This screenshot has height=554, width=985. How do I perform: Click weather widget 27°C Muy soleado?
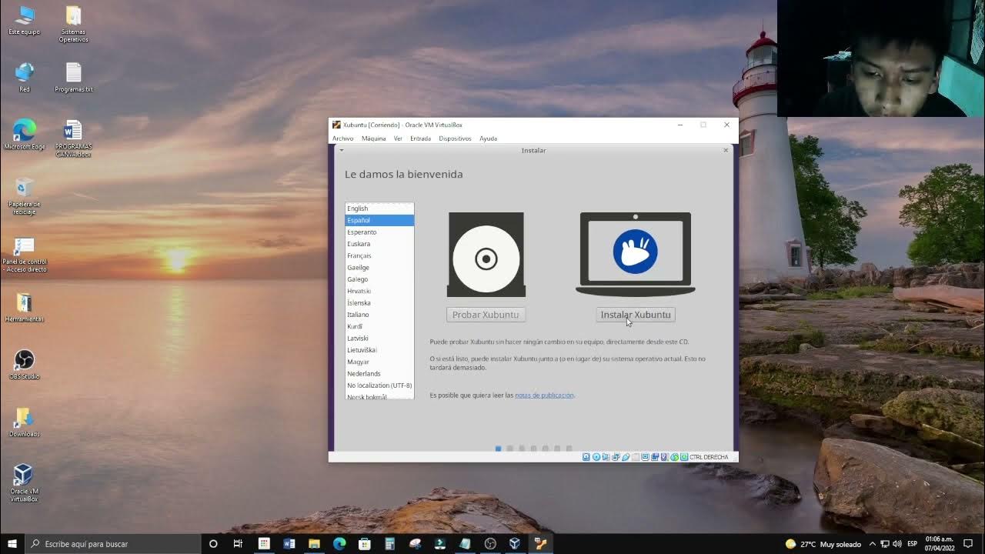click(x=824, y=544)
